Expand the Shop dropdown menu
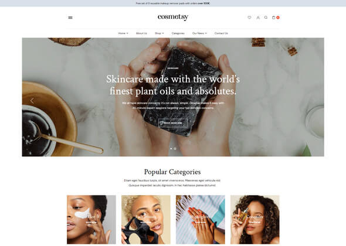The image size is (346, 246). [x=160, y=33]
